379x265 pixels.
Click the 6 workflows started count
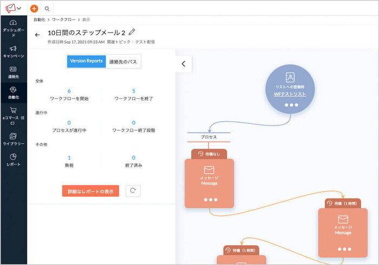click(69, 91)
